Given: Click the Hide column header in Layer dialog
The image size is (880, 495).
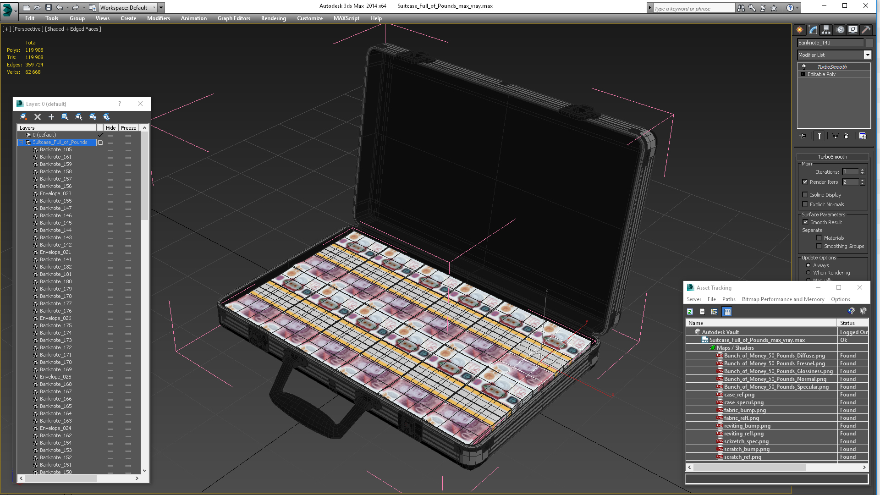Looking at the screenshot, I should [110, 128].
